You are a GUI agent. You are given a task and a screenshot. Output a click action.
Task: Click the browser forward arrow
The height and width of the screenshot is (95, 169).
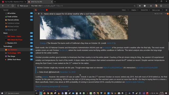pos(8,6)
